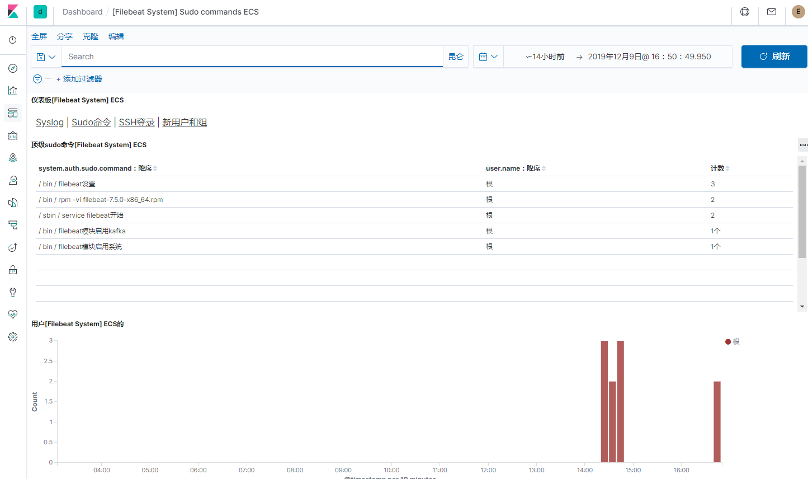This screenshot has height=479, width=808.
Task: Select the 全屏 full screen menu
Action: tap(39, 36)
